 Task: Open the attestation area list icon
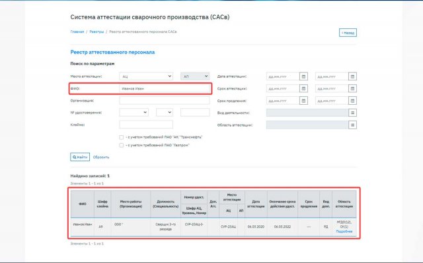pyautogui.click(x=352, y=125)
